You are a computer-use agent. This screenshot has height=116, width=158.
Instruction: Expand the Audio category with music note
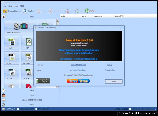click(30, 90)
